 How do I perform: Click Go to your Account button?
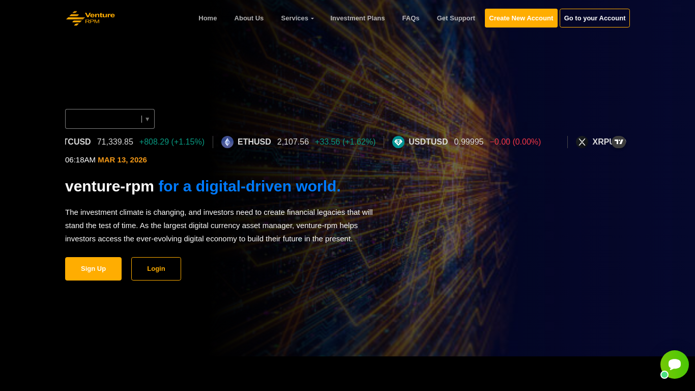coord(595,18)
